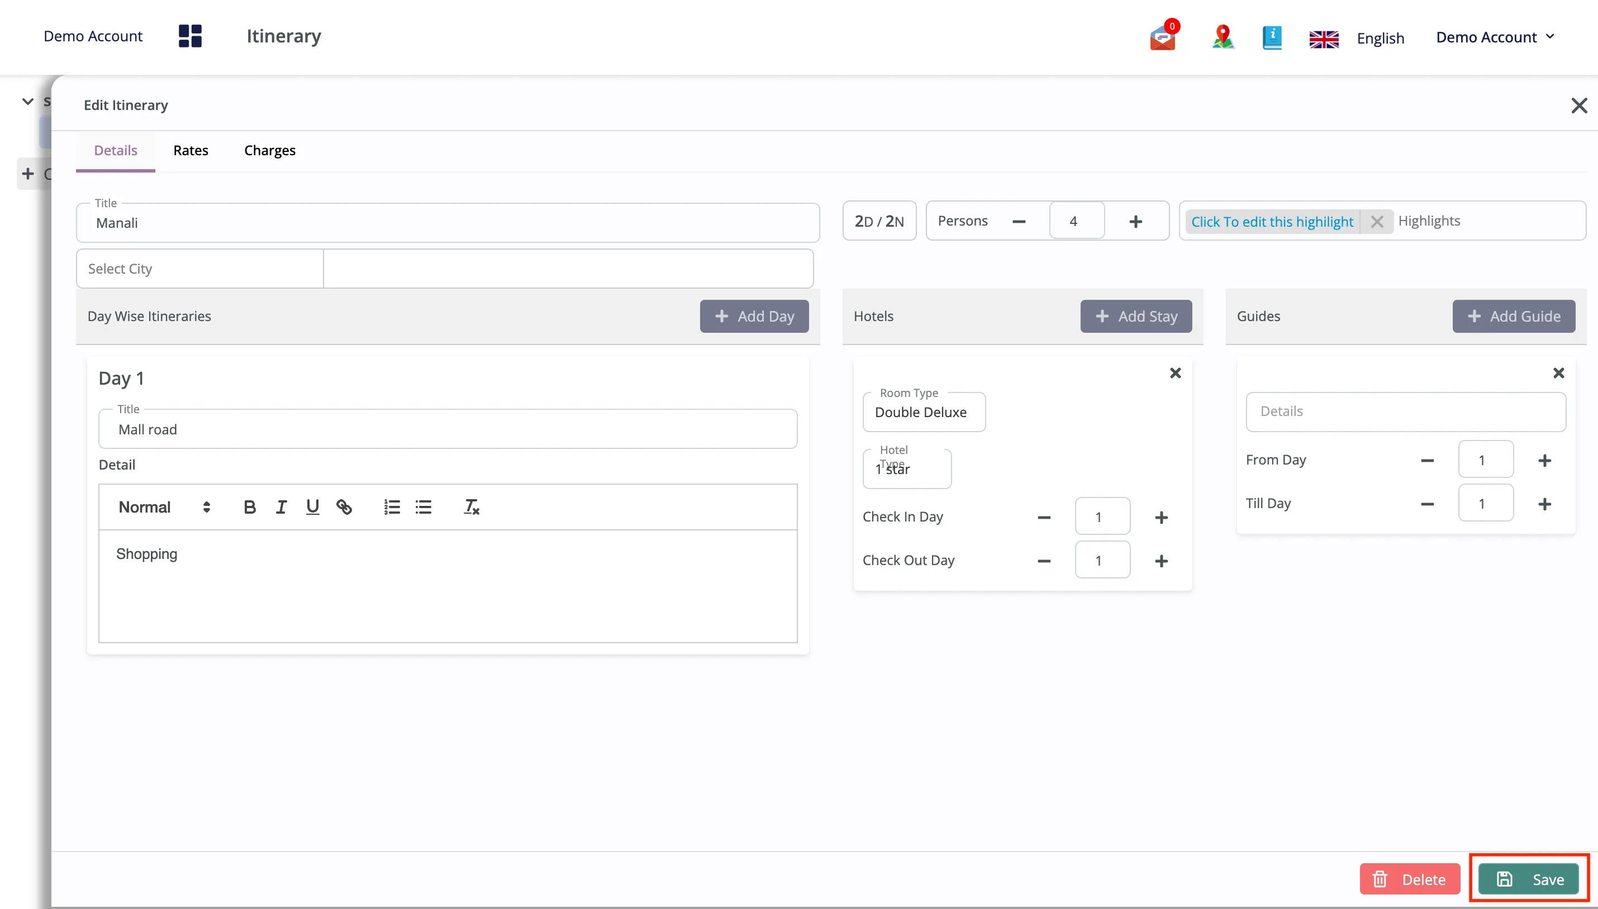Open the messages envelope icon
This screenshot has height=909, width=1598.
1163,37
